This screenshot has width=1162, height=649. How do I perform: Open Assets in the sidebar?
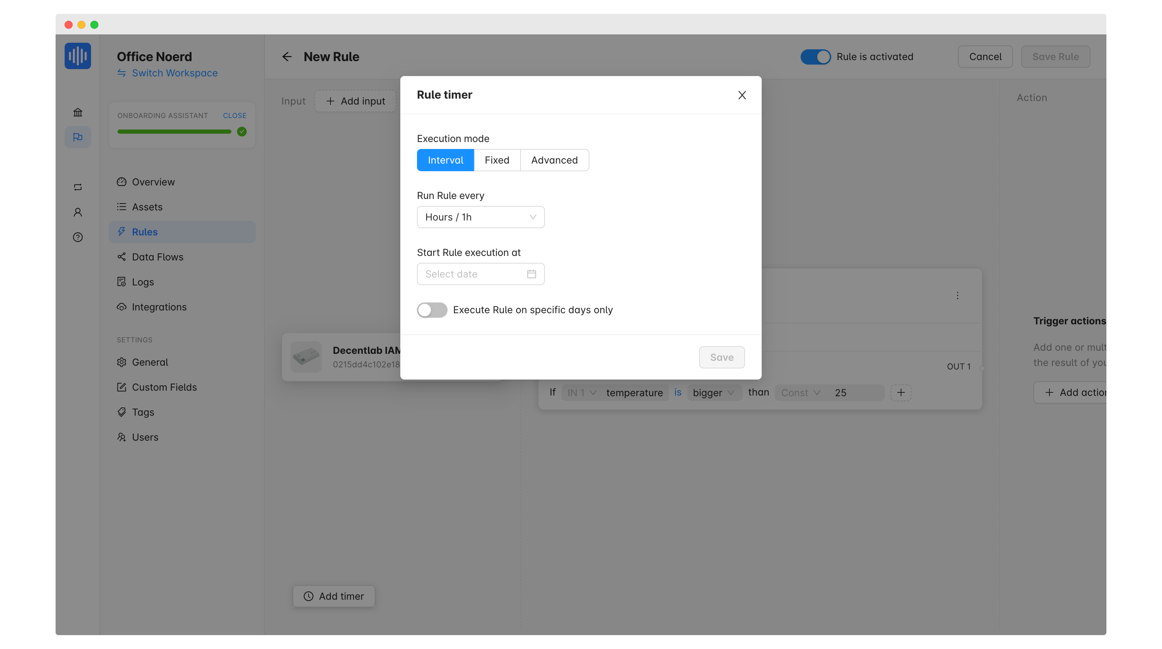click(182, 207)
